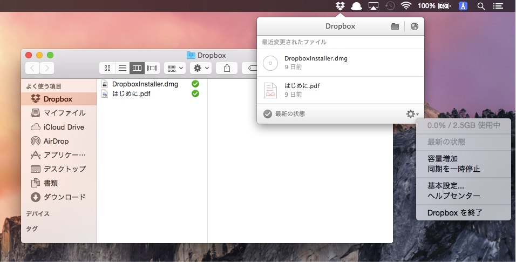Select DropboxInstaller.dmg in recent files popup

pos(340,63)
